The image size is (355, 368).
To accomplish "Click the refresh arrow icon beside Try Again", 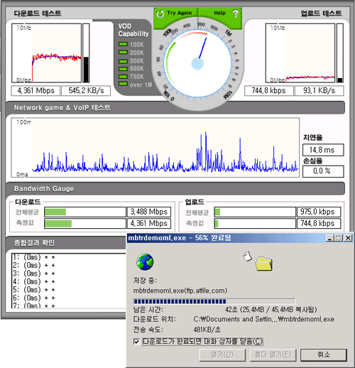I will click(160, 13).
